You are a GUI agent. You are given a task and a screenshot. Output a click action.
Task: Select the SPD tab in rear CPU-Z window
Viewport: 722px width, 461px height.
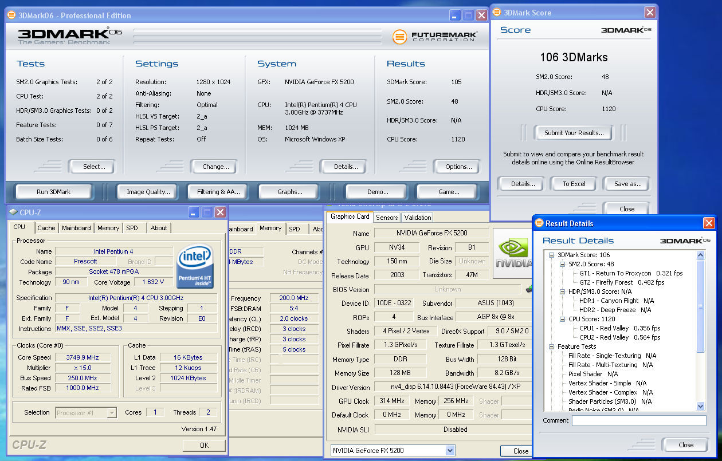tap(294, 229)
